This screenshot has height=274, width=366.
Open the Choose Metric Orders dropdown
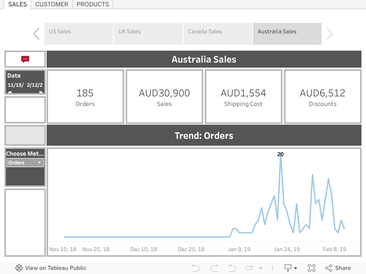pos(25,163)
